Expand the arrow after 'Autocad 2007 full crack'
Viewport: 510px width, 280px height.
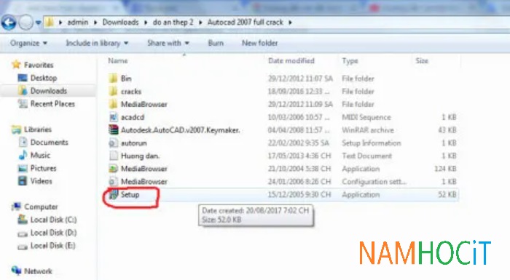[290, 23]
